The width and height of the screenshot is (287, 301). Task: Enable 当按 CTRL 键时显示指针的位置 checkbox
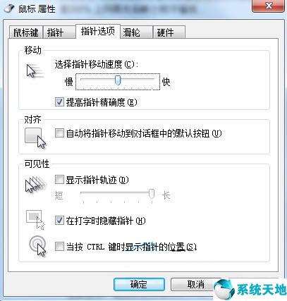click(59, 247)
